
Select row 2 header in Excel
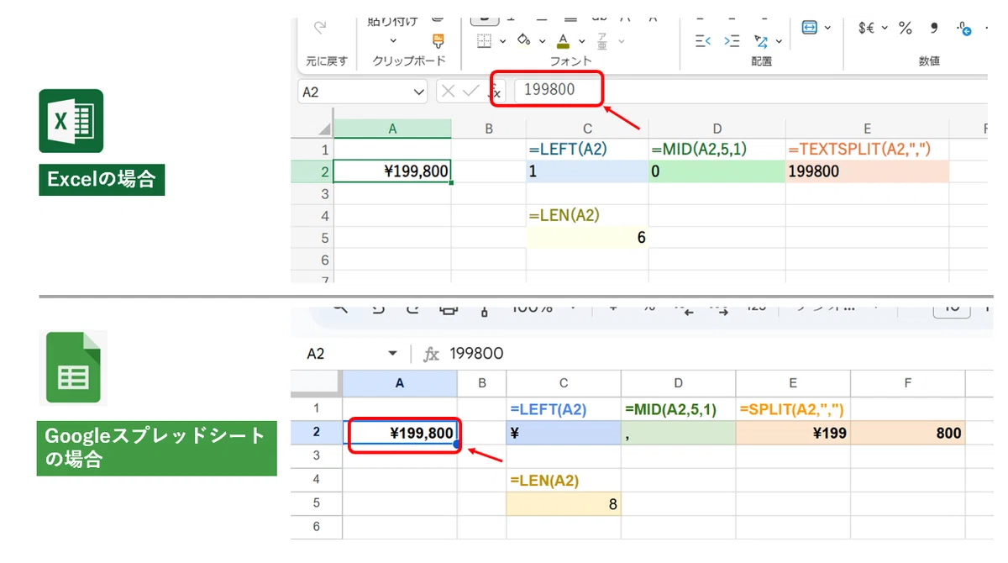point(312,171)
